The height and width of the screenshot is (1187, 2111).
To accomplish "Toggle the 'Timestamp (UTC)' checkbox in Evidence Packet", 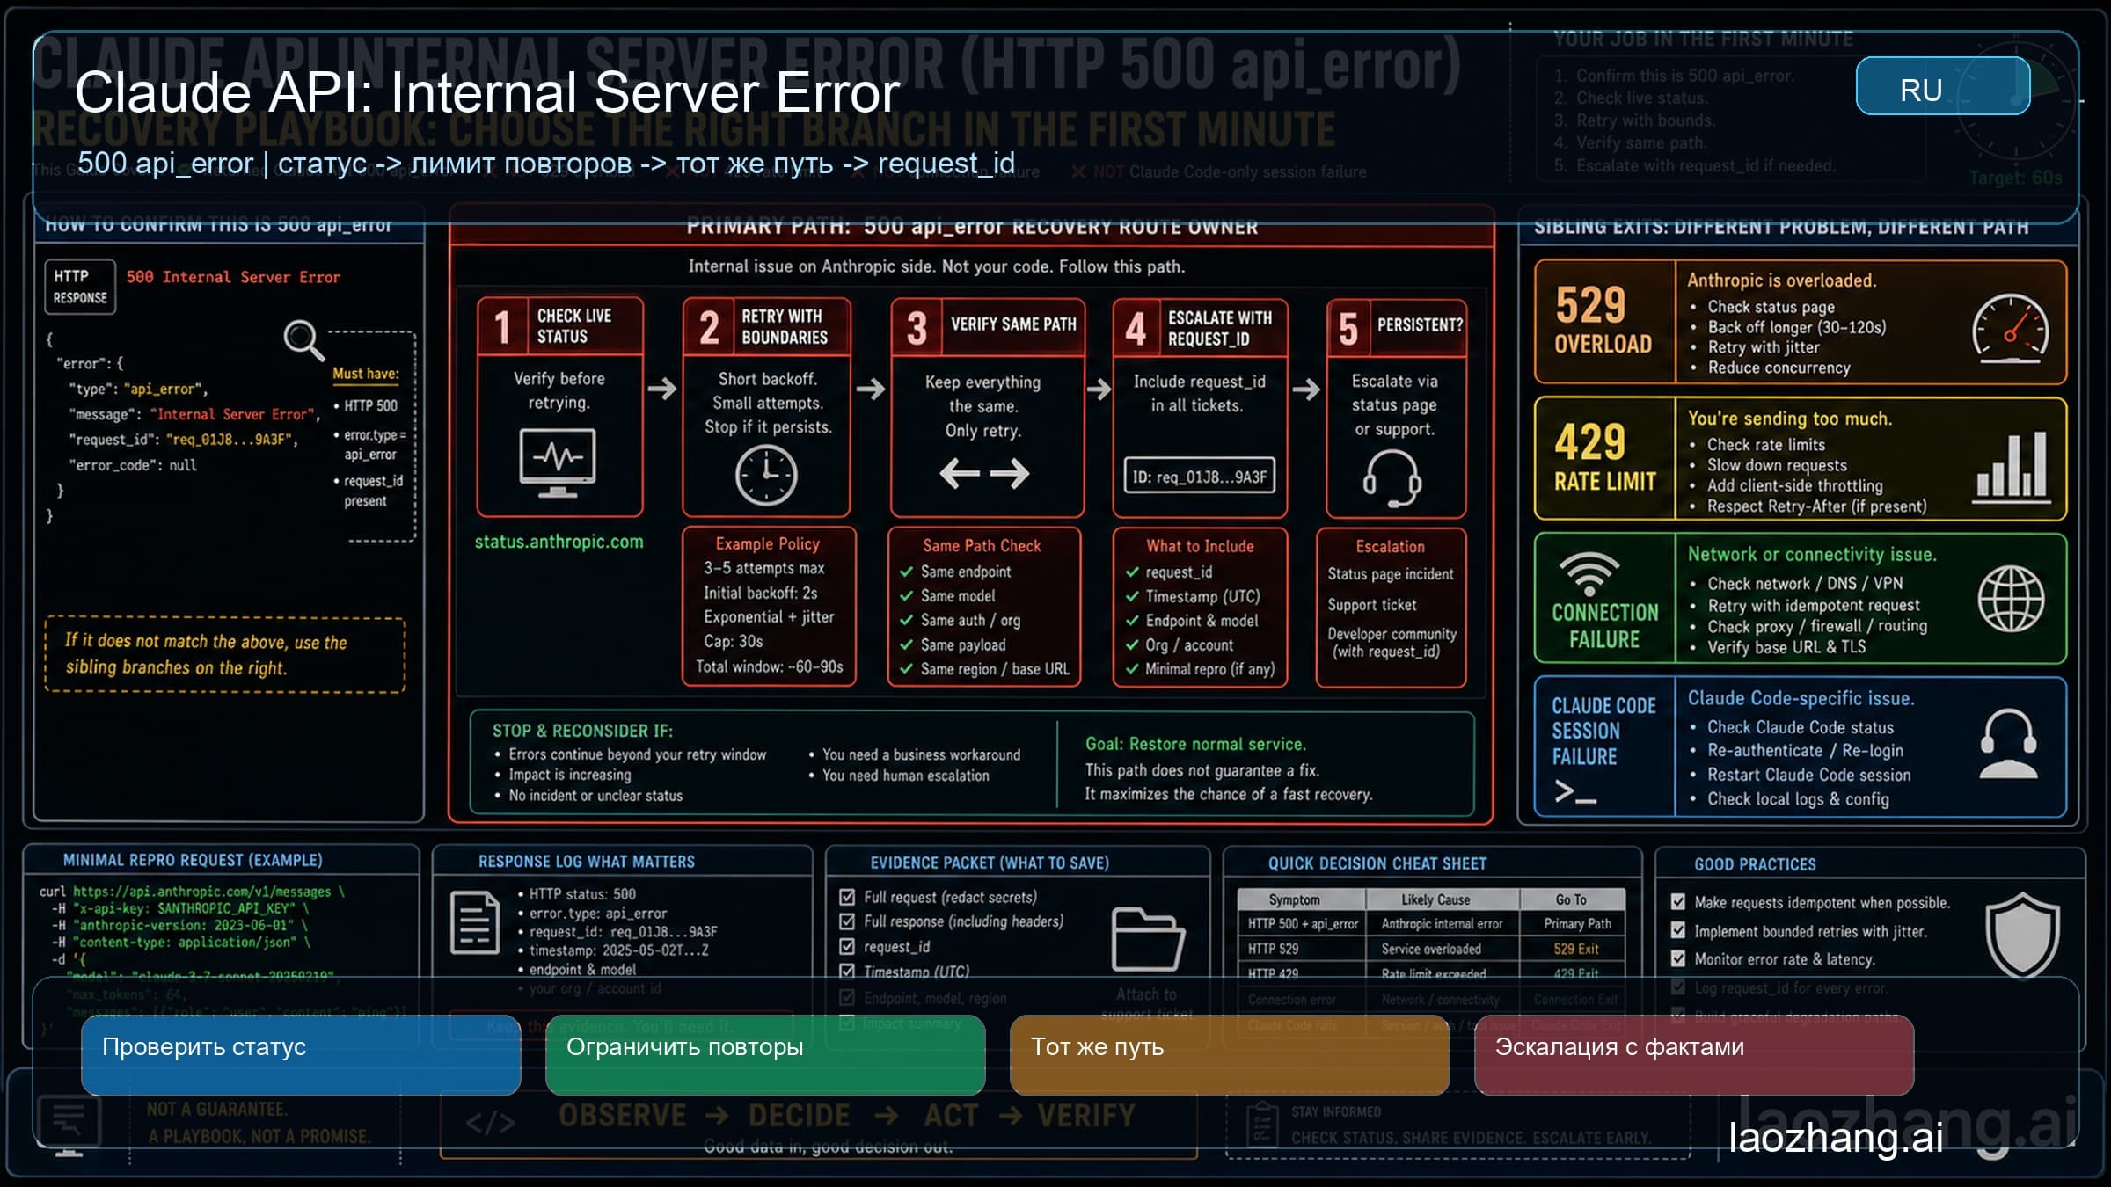I will click(847, 972).
